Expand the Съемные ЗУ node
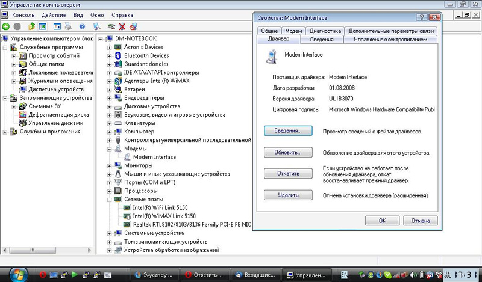Image resolution: width=482 pixels, height=282 pixels. (x=14, y=107)
